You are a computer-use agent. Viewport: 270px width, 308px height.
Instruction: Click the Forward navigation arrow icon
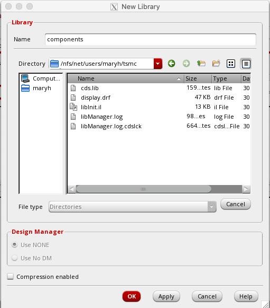tap(186, 64)
